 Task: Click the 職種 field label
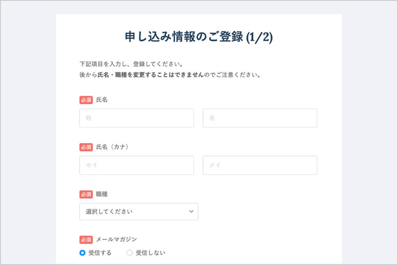(102, 194)
